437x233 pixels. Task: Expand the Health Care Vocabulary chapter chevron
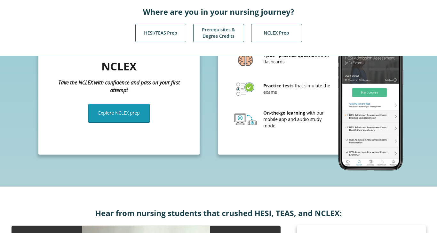(396, 129)
